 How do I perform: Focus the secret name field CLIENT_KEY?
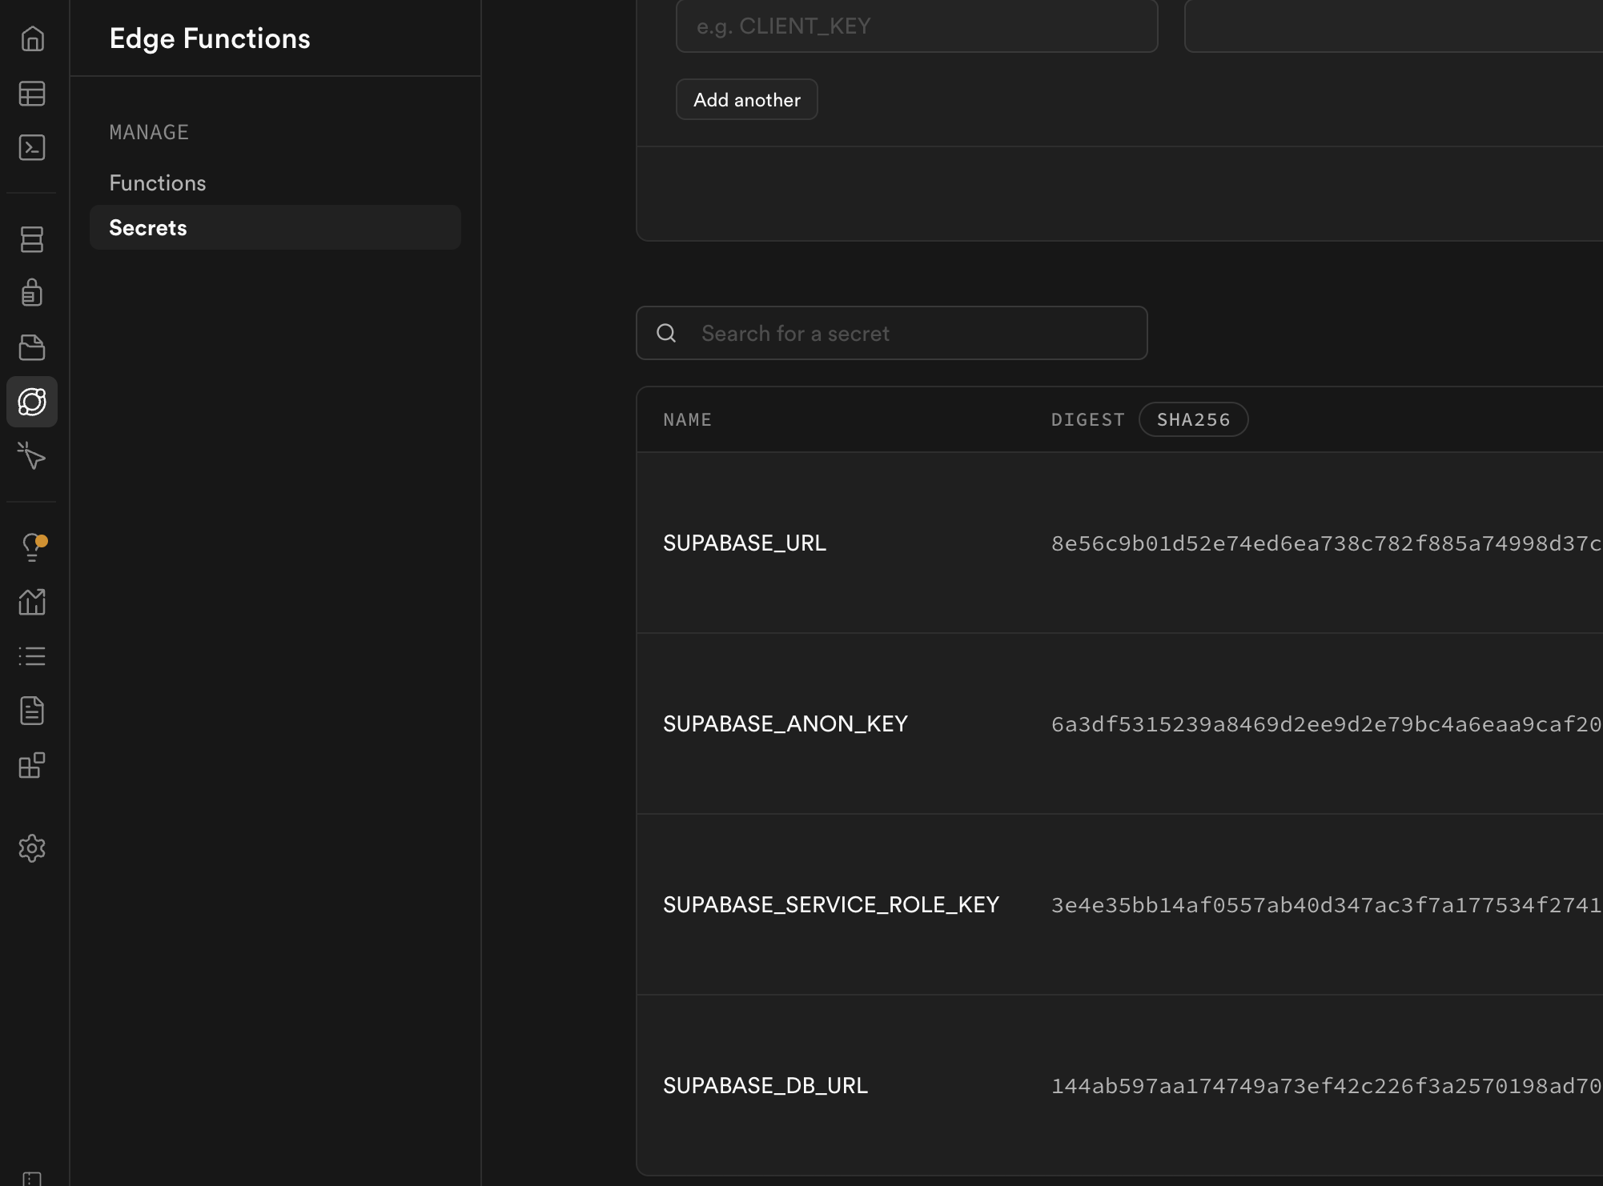click(917, 26)
